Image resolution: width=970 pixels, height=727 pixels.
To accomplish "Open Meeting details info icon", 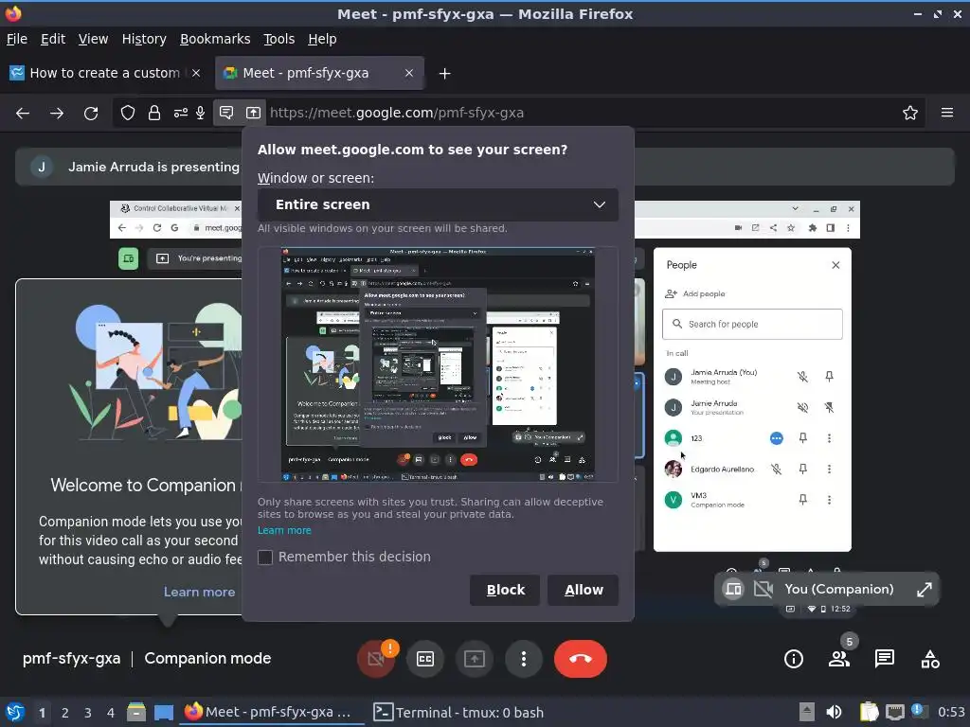I will (794, 659).
